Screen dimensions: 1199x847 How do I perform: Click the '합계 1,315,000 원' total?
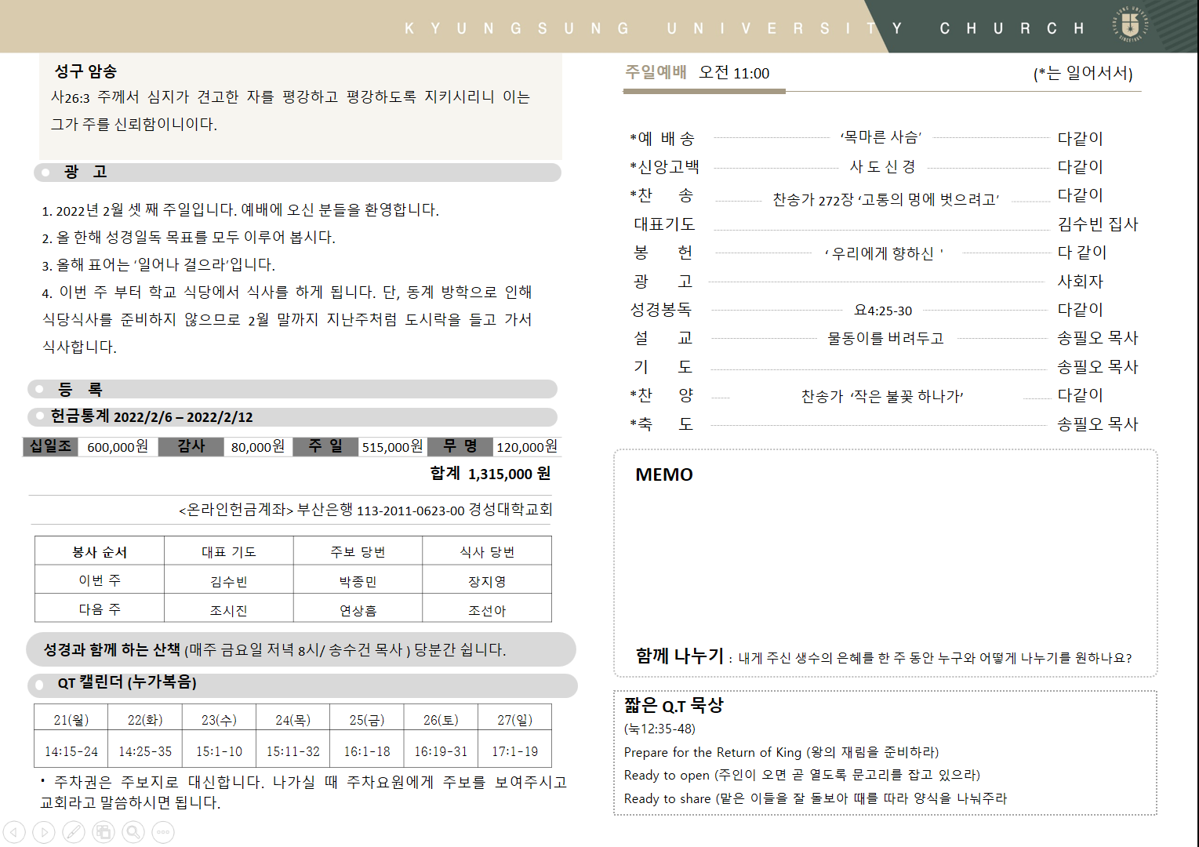point(490,473)
